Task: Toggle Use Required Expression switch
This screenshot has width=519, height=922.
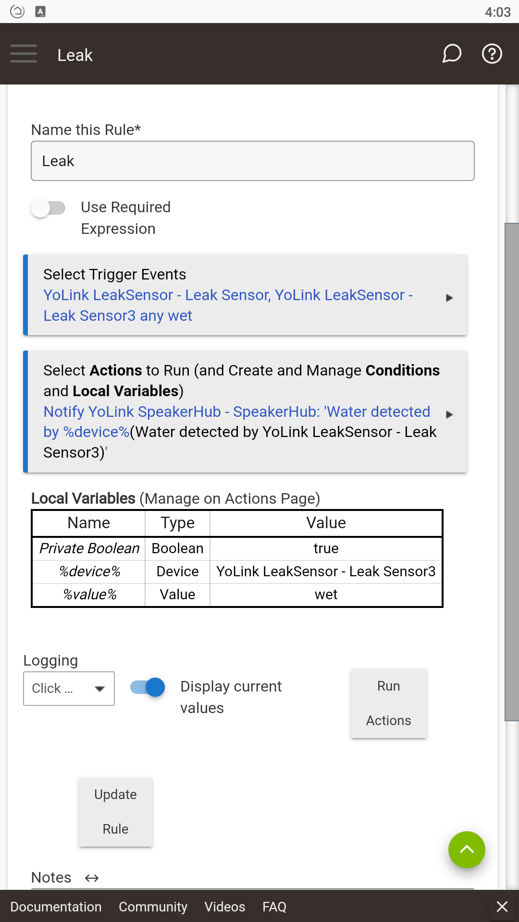Action: coord(48,208)
